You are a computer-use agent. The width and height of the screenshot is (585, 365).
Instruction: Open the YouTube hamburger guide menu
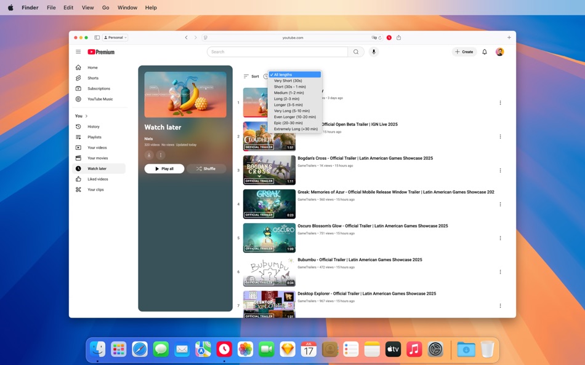point(78,52)
